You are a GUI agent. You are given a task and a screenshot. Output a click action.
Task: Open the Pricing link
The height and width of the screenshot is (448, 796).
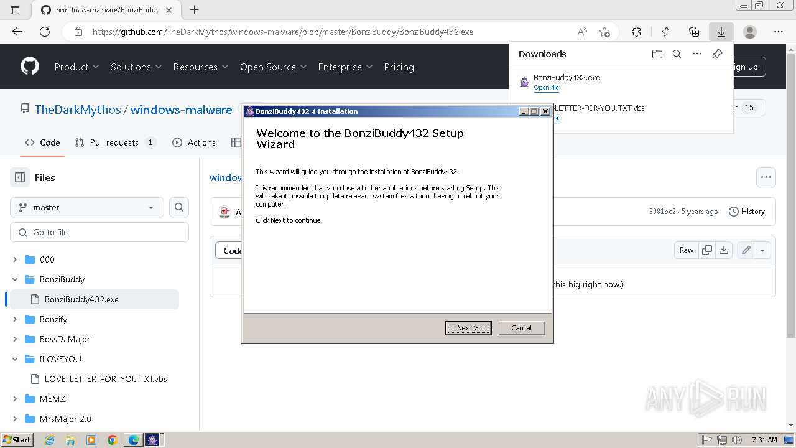pyautogui.click(x=399, y=67)
